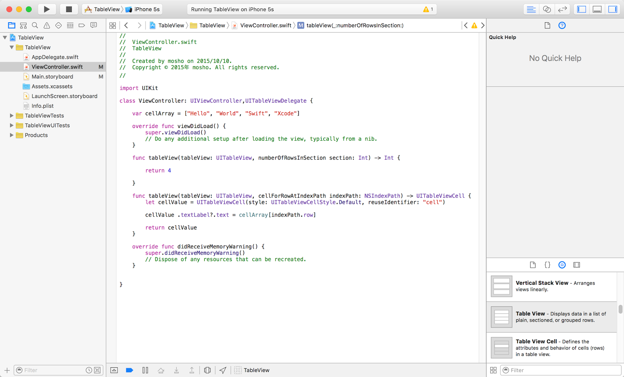The height and width of the screenshot is (377, 624).
Task: Switch to the Assistant editor
Action: click(547, 9)
